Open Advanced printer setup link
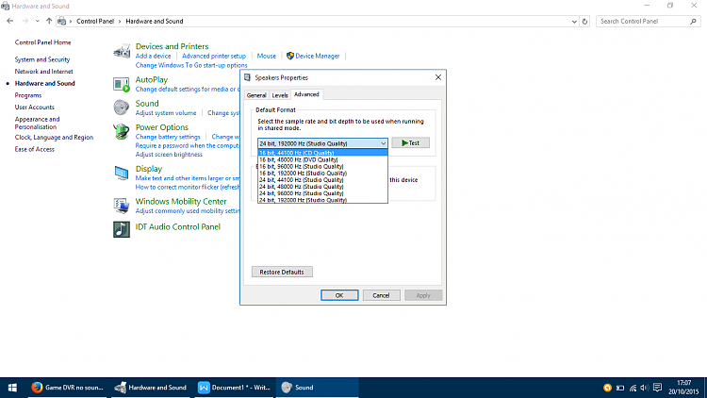The image size is (707, 398). (x=214, y=56)
